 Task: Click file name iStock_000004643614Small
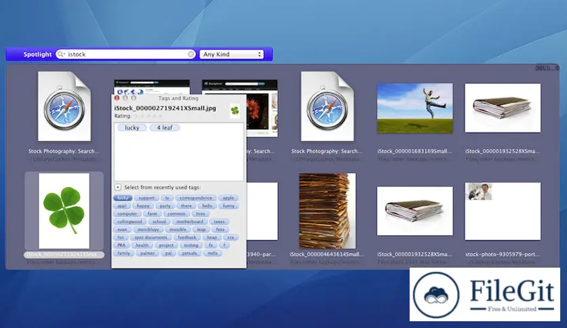[327, 254]
